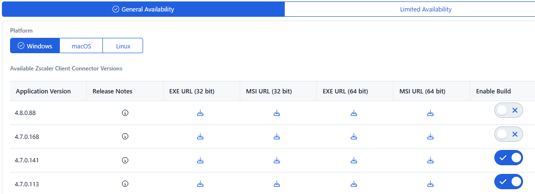This screenshot has height=194, width=535.
Task: Download 64-bit MSI for version 4.8.0.88
Action: [x=431, y=113]
